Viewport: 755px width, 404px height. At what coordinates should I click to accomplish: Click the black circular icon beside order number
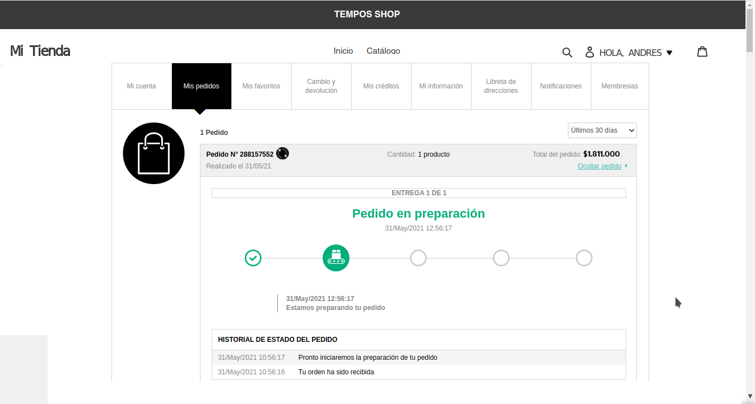[x=283, y=153]
